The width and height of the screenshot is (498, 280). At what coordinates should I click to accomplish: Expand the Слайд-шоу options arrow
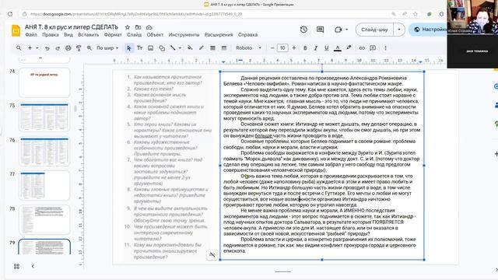[399, 30]
